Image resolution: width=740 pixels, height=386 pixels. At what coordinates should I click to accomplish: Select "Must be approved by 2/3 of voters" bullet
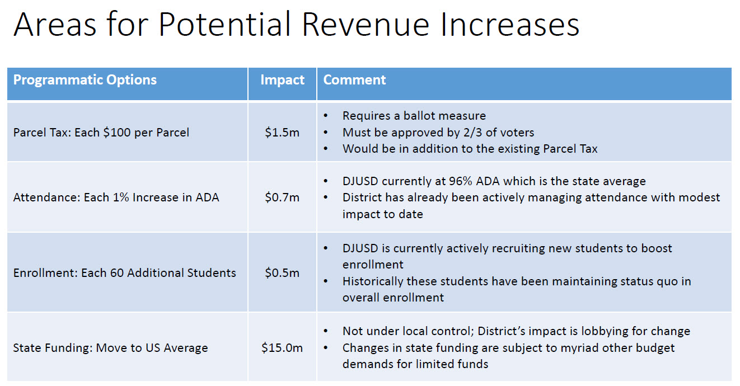pos(438,133)
